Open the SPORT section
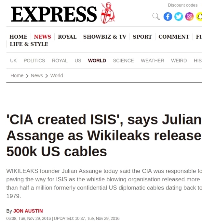Viewport: 202px width, 221px height. click(142, 37)
